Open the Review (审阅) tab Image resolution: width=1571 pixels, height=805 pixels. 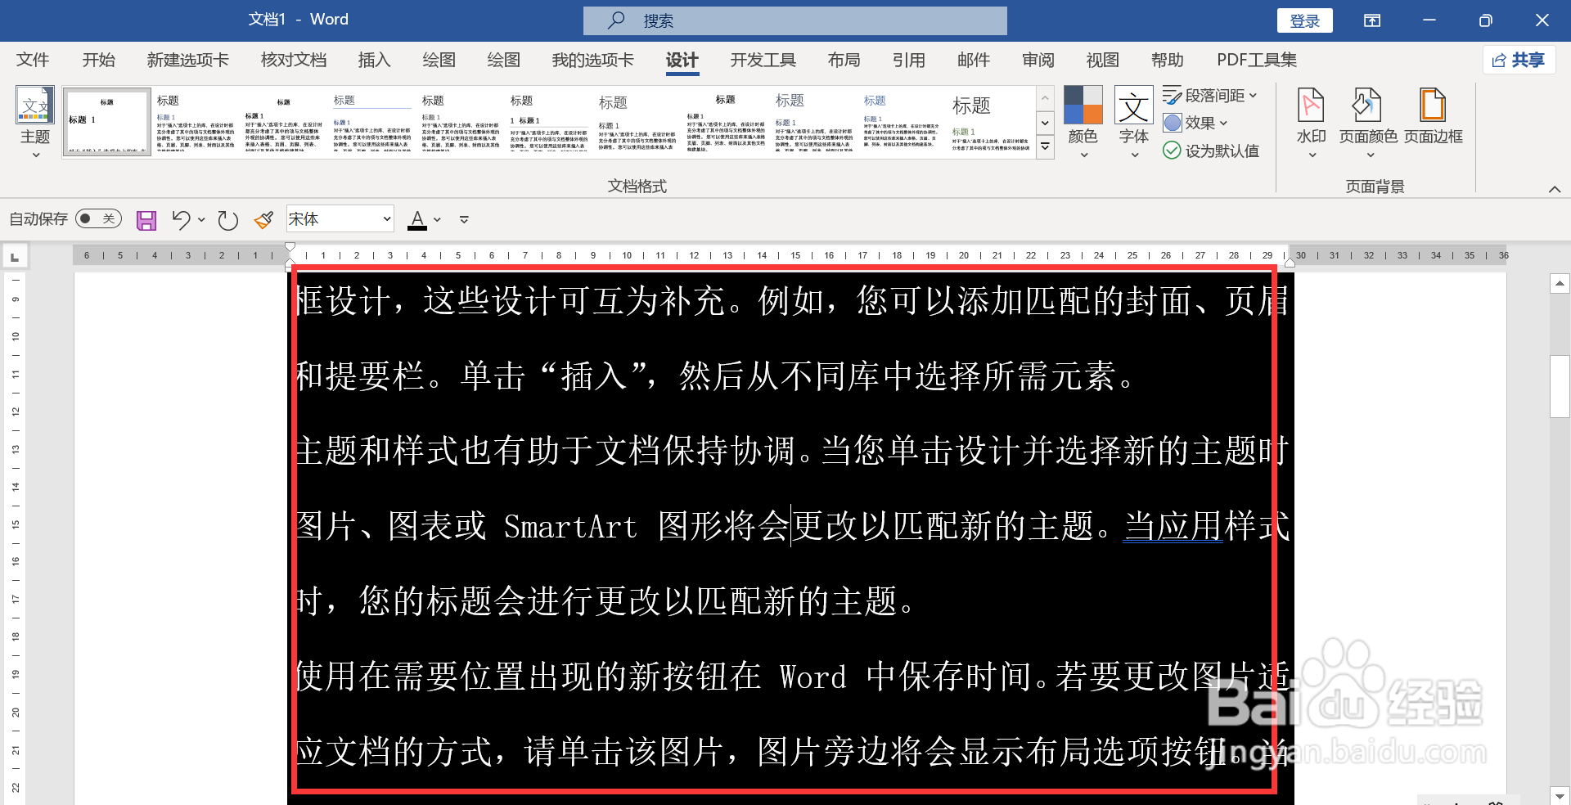tap(1038, 60)
